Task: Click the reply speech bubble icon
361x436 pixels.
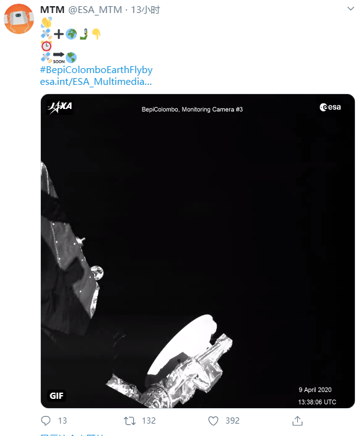Action: (46, 421)
